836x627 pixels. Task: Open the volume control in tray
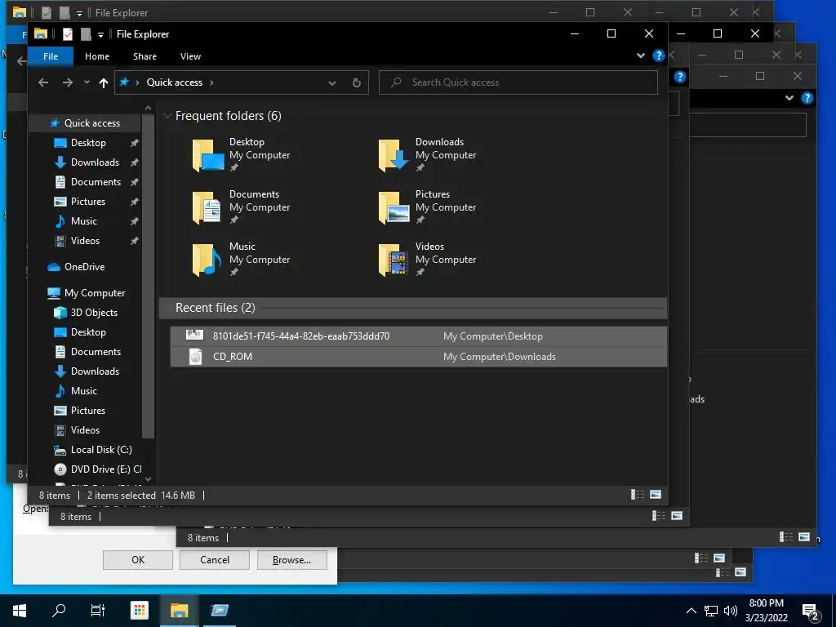click(x=731, y=611)
